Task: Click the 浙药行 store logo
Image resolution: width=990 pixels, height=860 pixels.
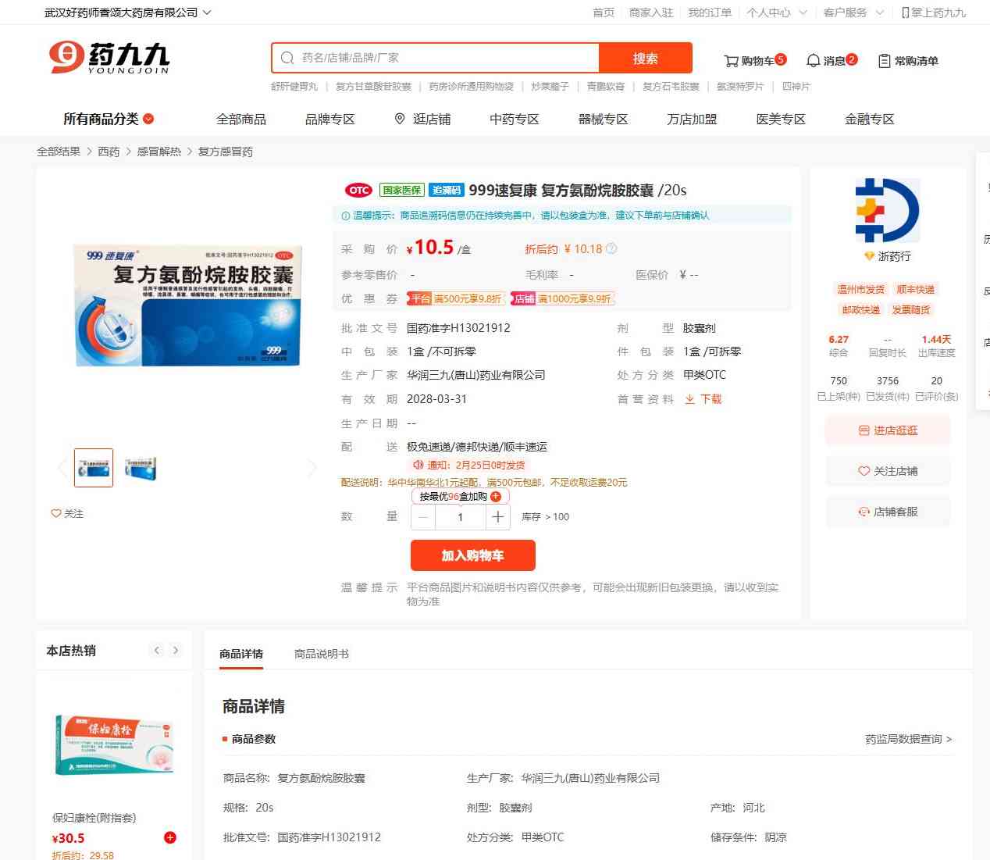Action: coord(887,211)
